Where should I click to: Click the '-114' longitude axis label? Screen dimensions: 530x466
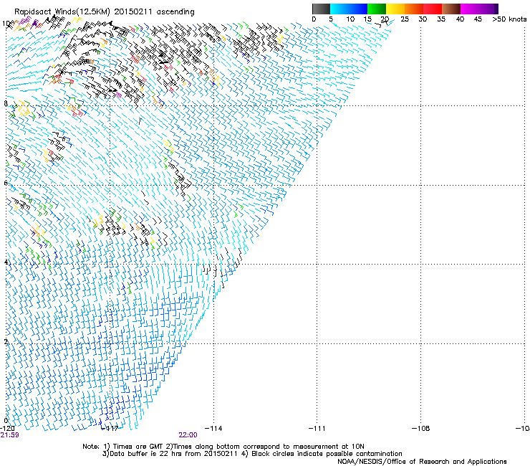pos(214,429)
